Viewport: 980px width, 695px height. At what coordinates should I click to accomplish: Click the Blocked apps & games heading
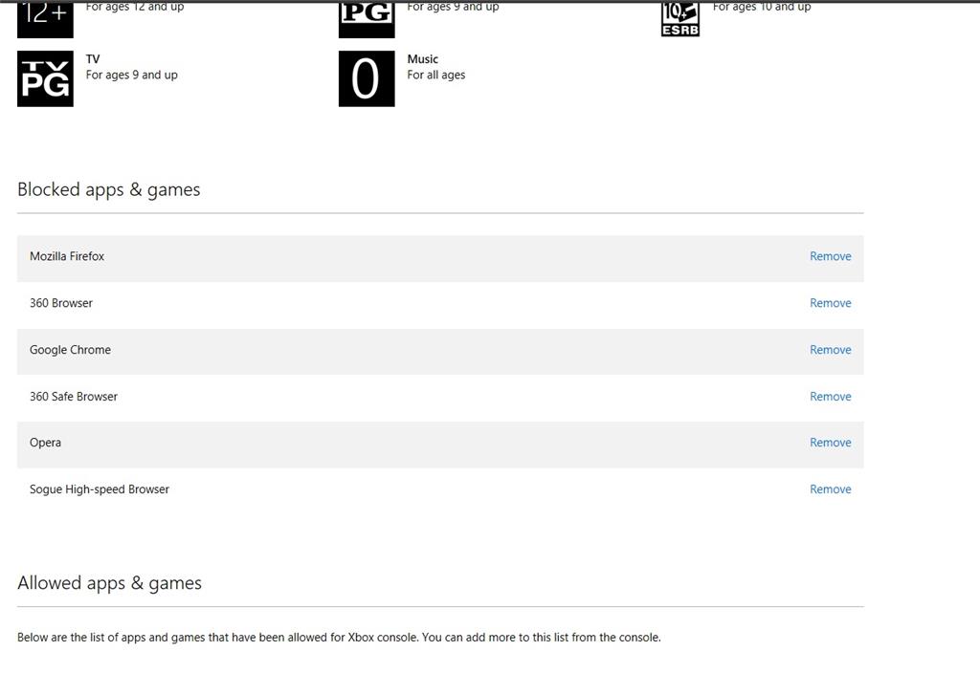(109, 190)
